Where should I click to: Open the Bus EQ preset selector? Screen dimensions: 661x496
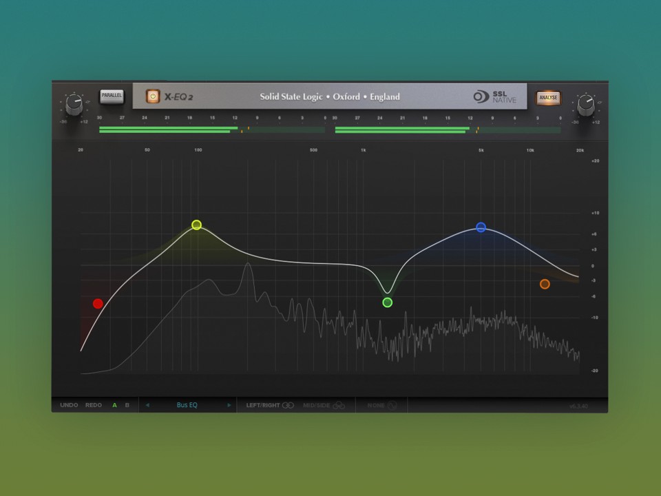click(x=187, y=405)
